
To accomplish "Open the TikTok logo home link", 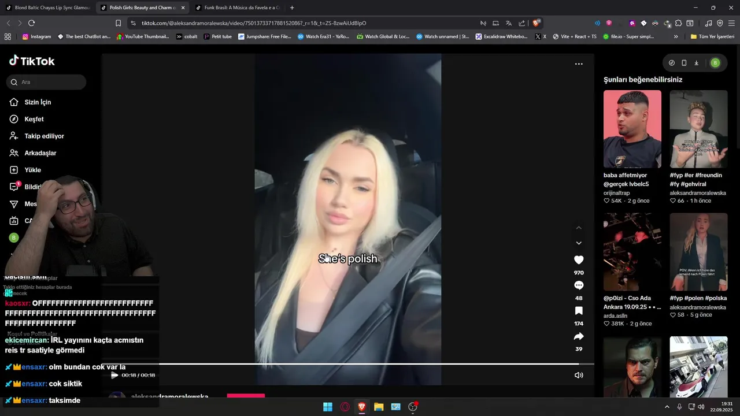I will coord(32,61).
